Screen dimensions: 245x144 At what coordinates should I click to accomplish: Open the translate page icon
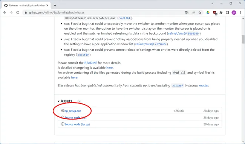click(x=187, y=13)
